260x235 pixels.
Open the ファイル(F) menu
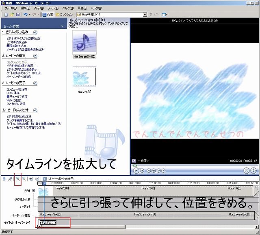[x=11, y=8]
